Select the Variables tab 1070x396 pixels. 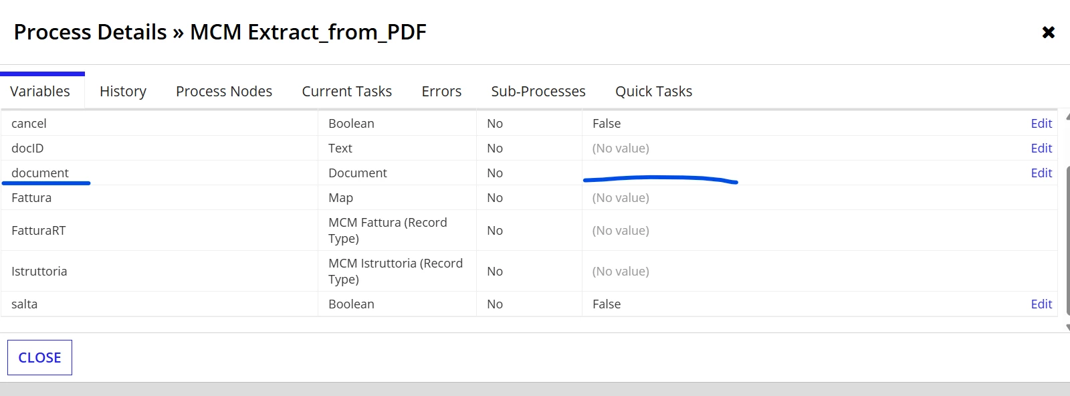(40, 91)
